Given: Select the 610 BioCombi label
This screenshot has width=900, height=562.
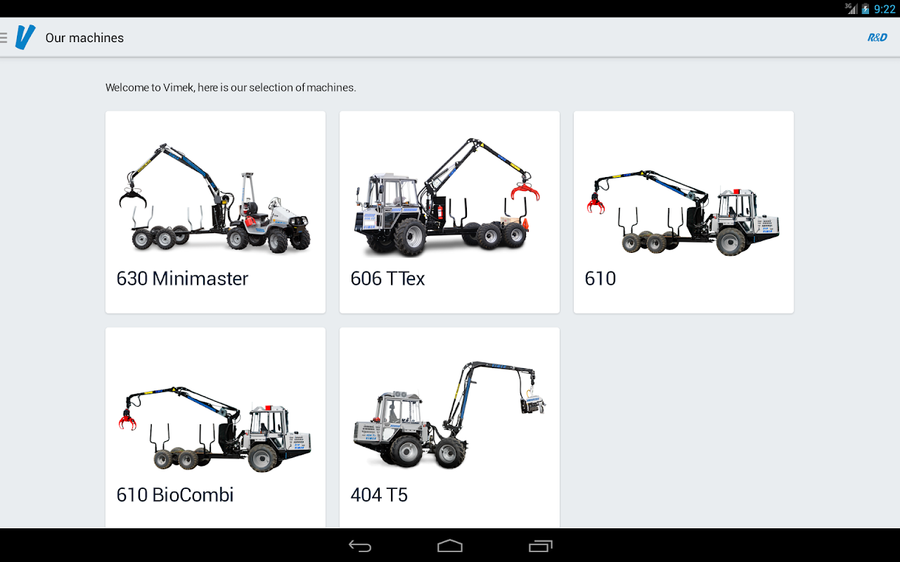Looking at the screenshot, I should (174, 495).
